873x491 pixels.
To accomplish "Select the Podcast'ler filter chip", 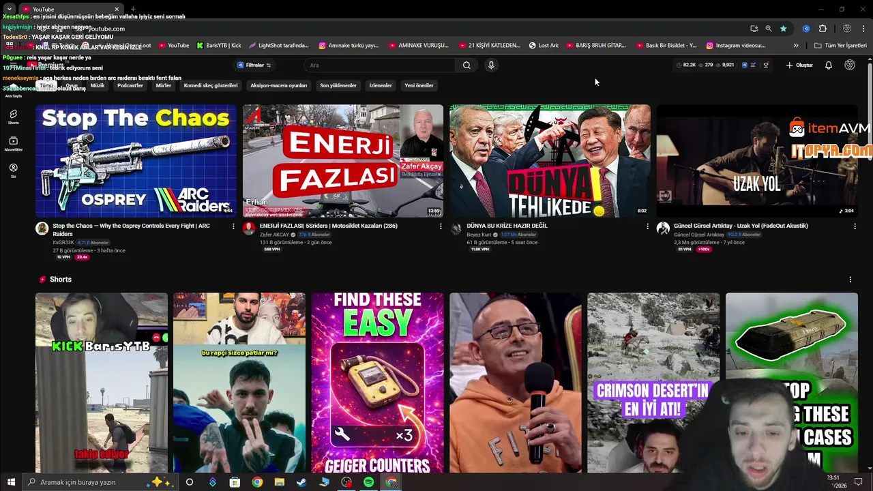I will click(x=130, y=86).
